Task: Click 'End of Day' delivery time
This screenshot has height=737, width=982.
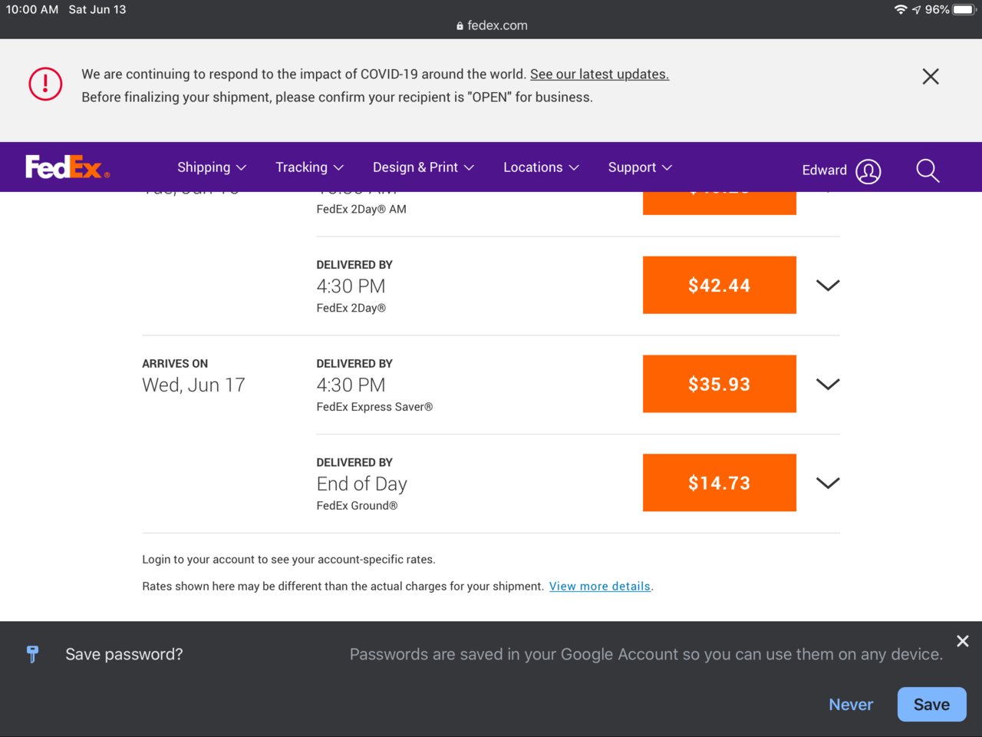Action: pyautogui.click(x=361, y=484)
